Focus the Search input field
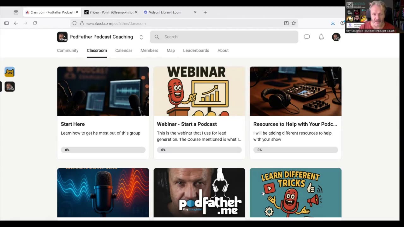 [x=224, y=37]
